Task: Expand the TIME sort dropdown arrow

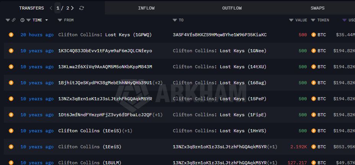Action: (x=47, y=20)
